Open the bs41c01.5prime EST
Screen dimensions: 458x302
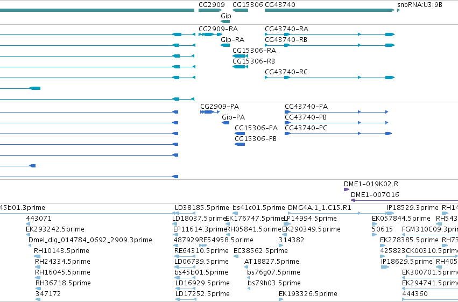click(258, 208)
